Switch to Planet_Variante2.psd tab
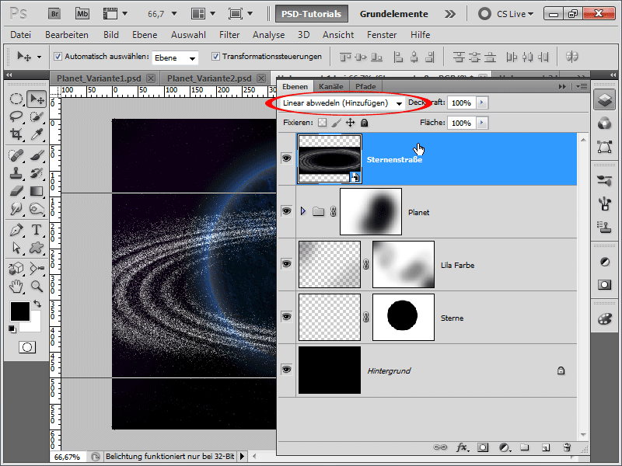The image size is (622, 466). [209, 78]
